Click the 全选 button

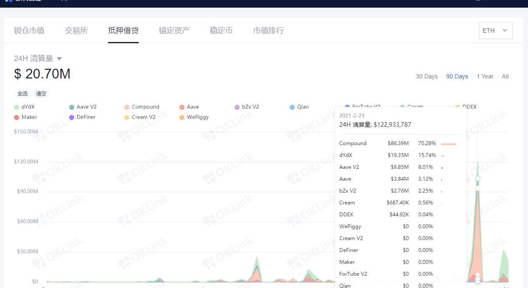[x=22, y=94]
